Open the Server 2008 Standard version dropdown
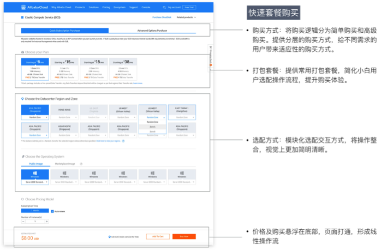The height and width of the screenshot is (250, 381). [x=35, y=182]
